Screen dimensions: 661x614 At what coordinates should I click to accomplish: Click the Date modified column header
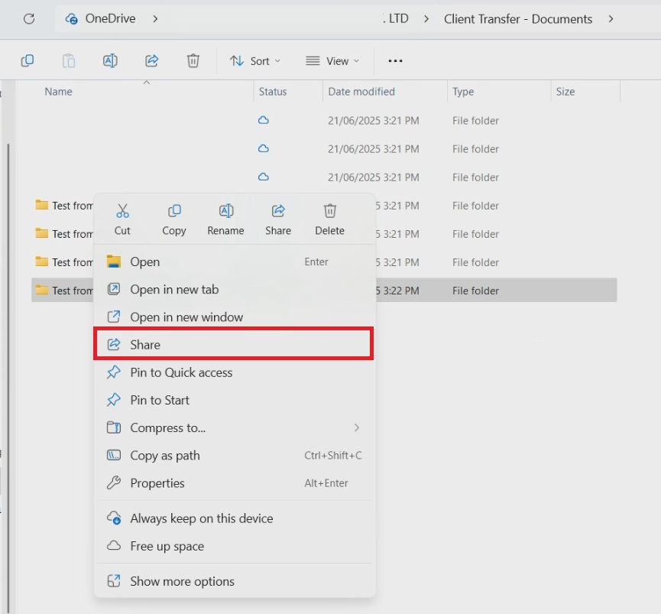[x=361, y=92]
